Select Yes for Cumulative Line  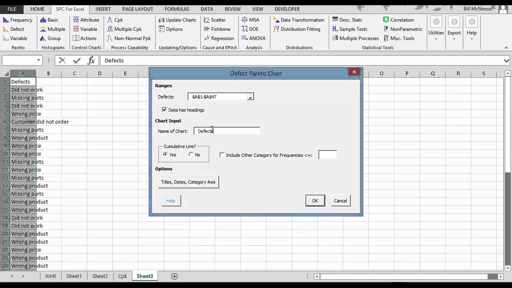(166, 154)
